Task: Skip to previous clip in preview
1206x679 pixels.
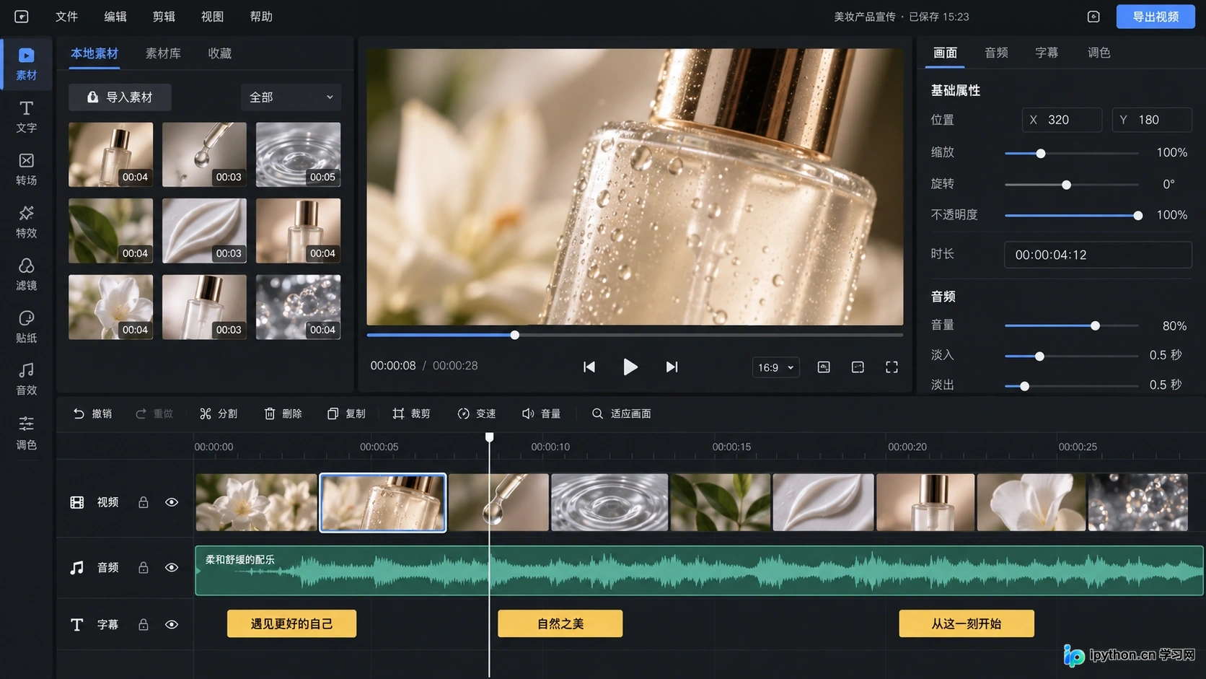Action: (x=589, y=367)
